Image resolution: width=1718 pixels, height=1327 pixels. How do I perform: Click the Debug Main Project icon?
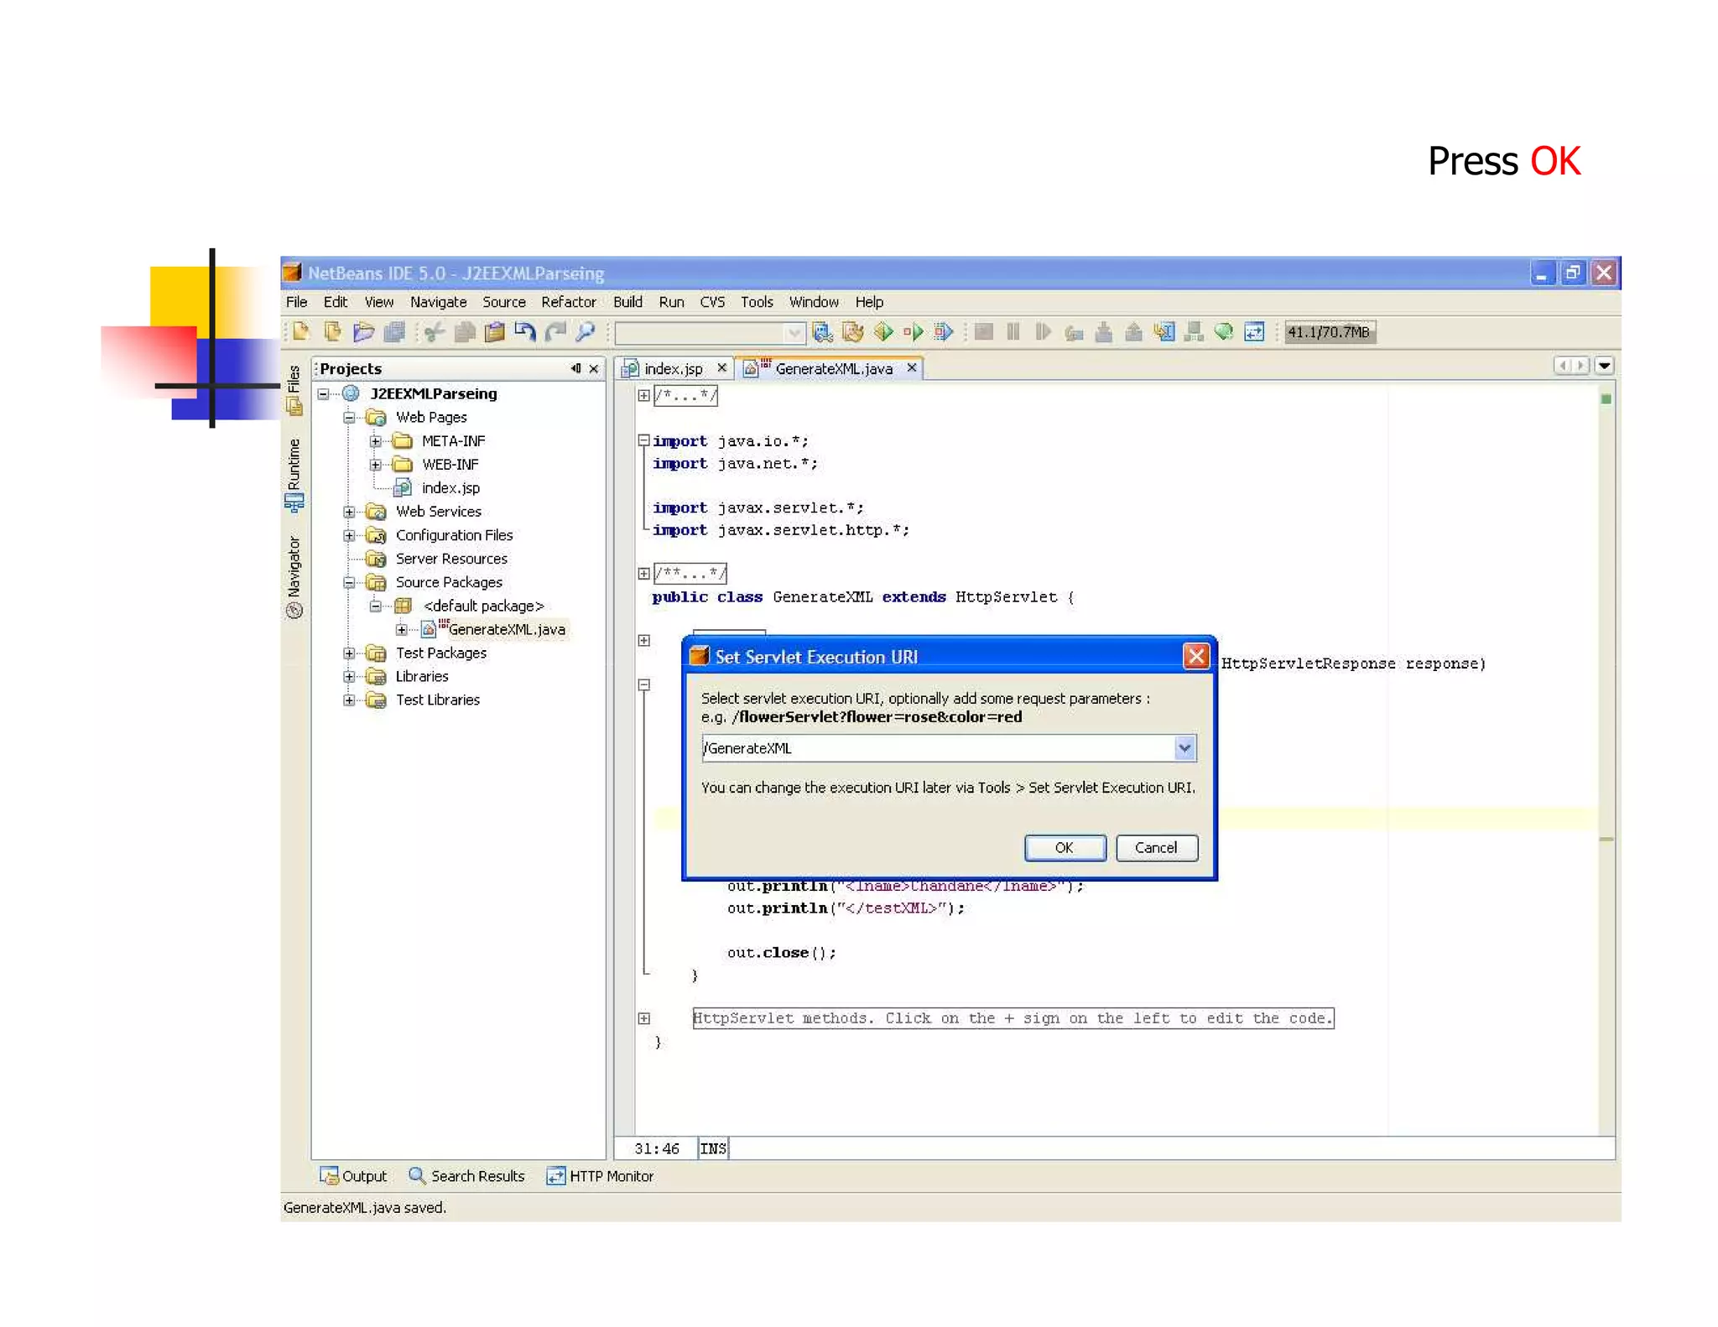click(x=914, y=332)
